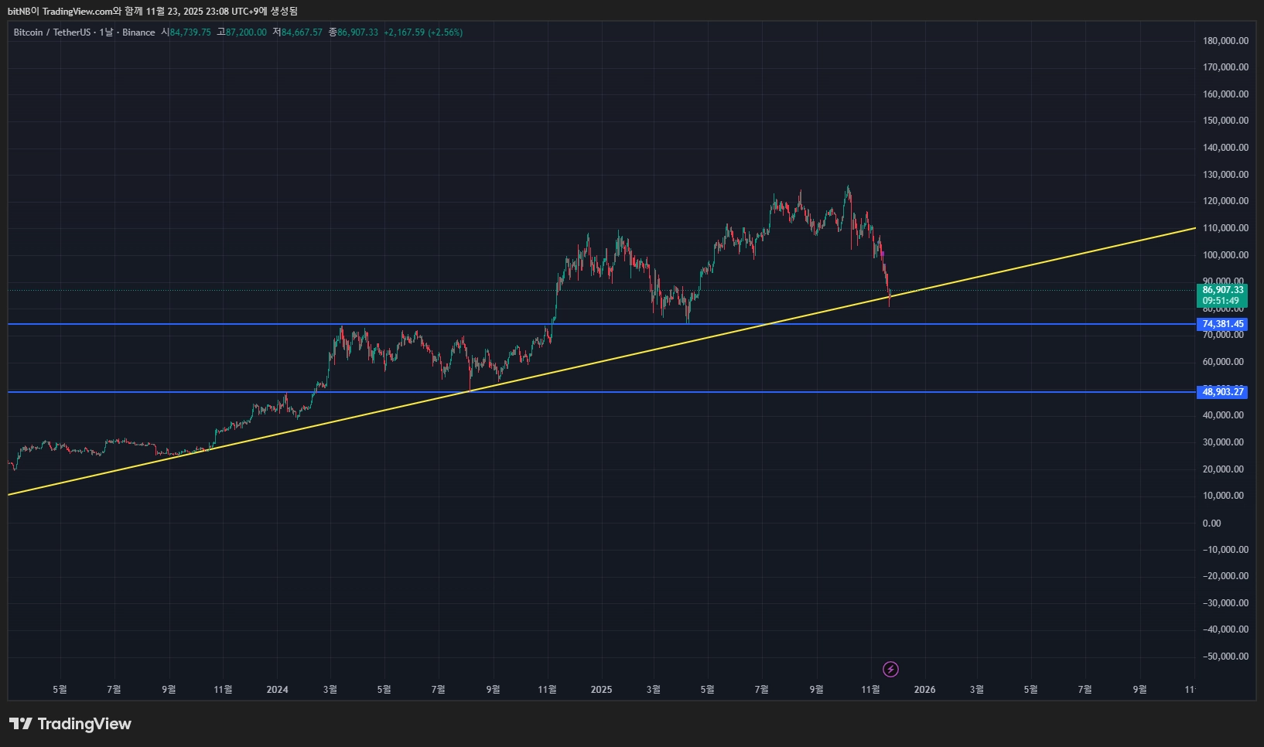Click the 160,000.00 price axis label
This screenshot has height=747, width=1264.
point(1225,94)
